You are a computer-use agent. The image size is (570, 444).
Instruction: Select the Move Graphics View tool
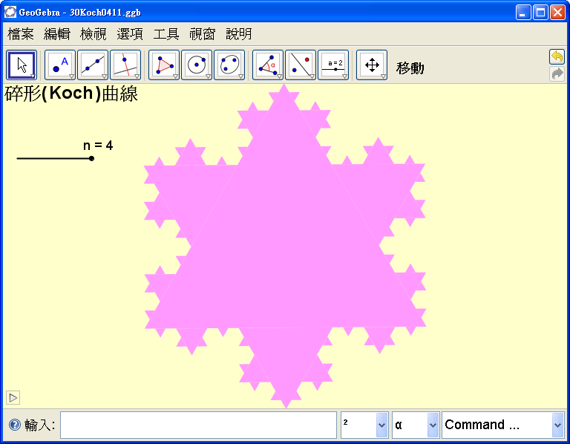[372, 65]
